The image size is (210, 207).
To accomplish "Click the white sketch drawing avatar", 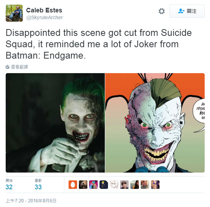I will tap(114, 185).
